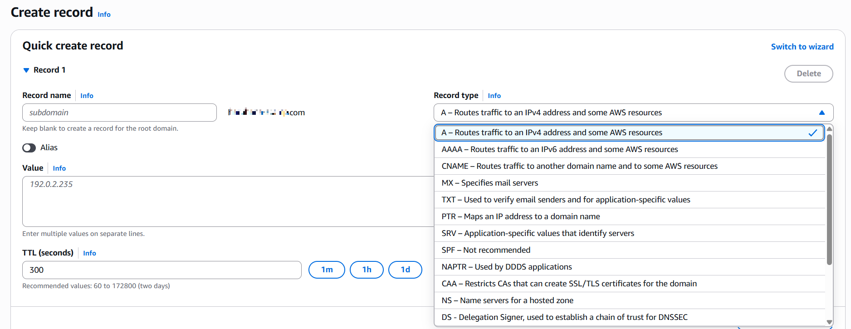Set TTL with the 1d button

tap(405, 270)
